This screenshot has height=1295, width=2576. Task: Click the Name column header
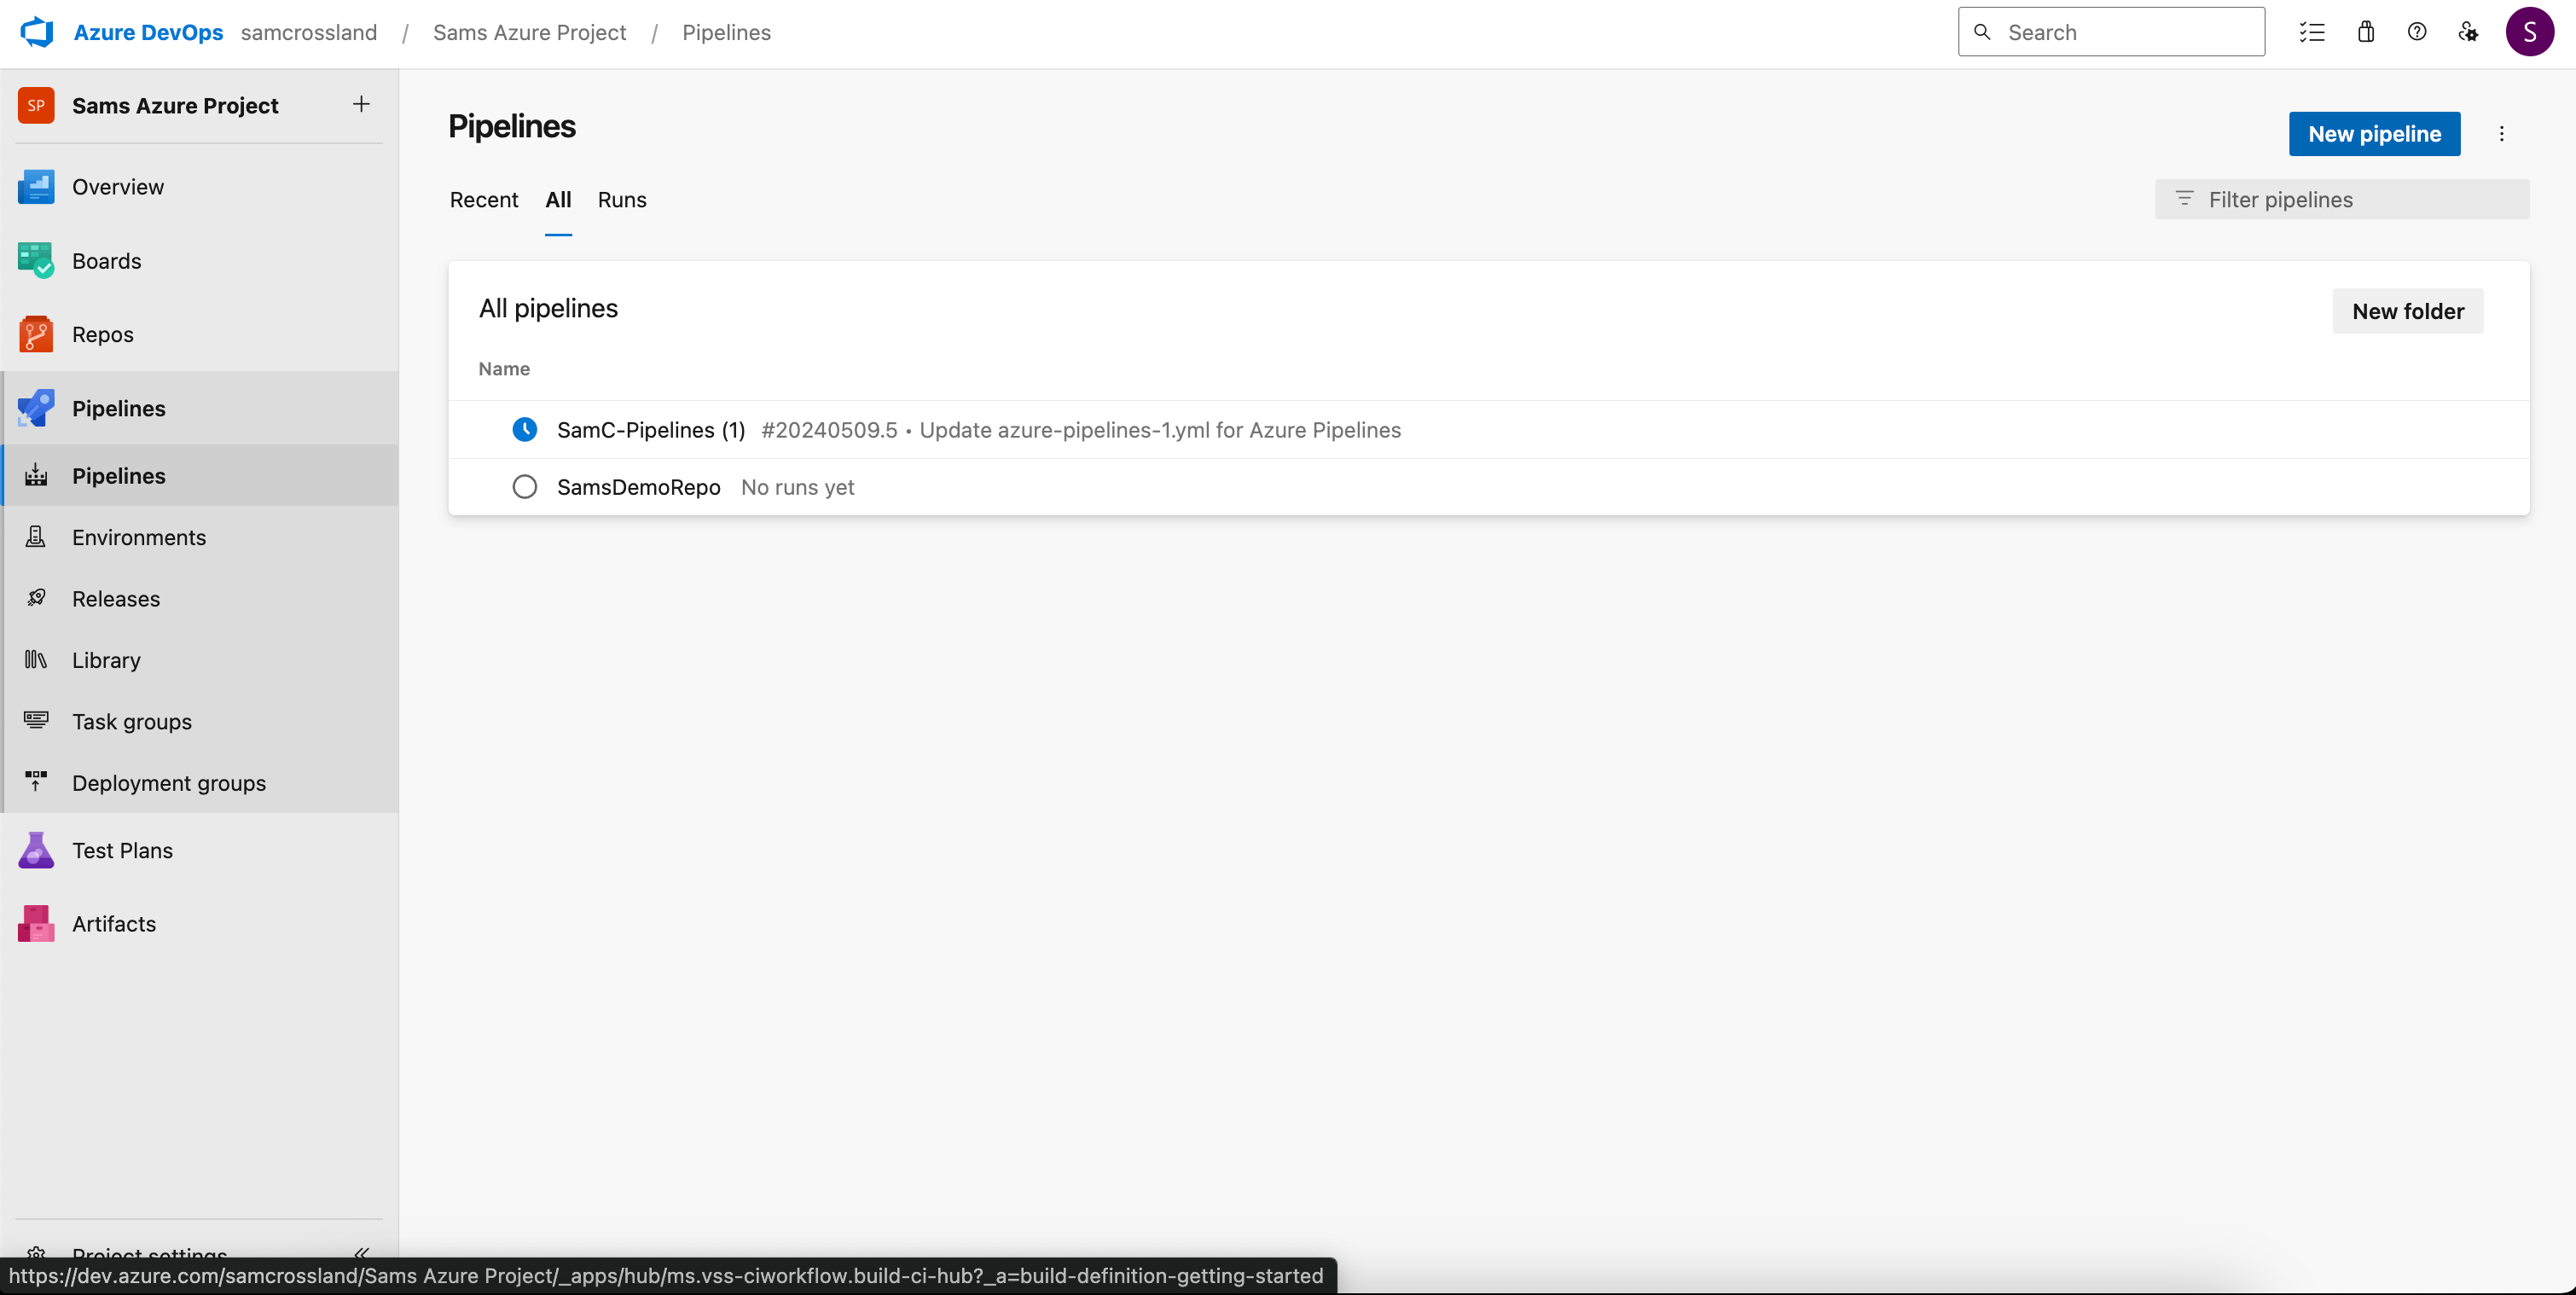click(x=504, y=369)
